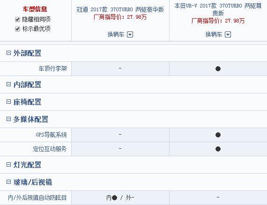Collapse the 座椅配置 section icon
Screen dimensions: 267x205
[x=8, y=102]
